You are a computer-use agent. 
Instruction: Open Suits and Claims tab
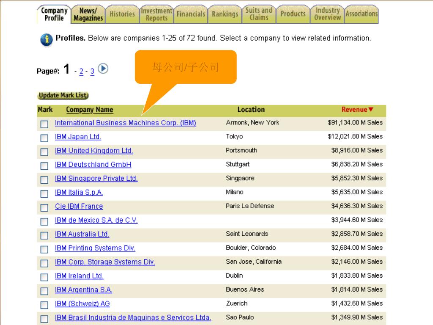[259, 14]
